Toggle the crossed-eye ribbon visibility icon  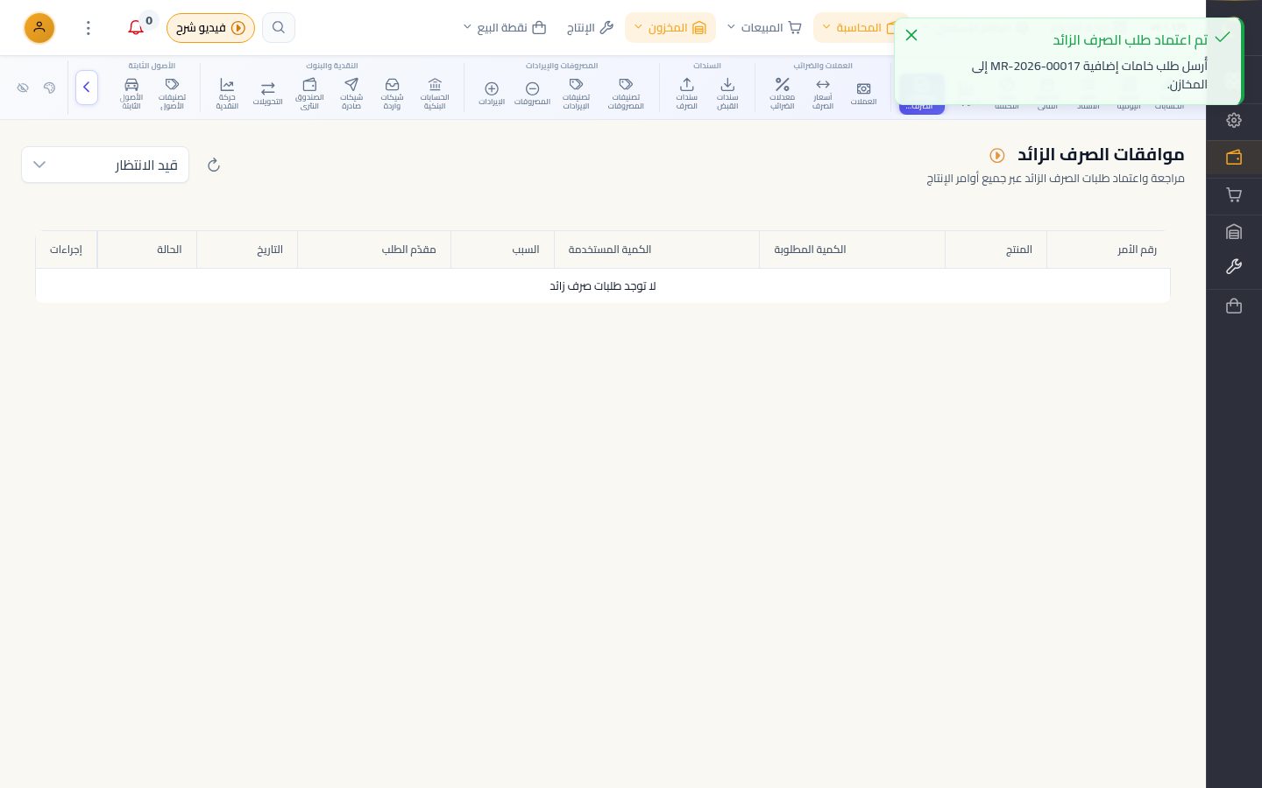(24, 88)
